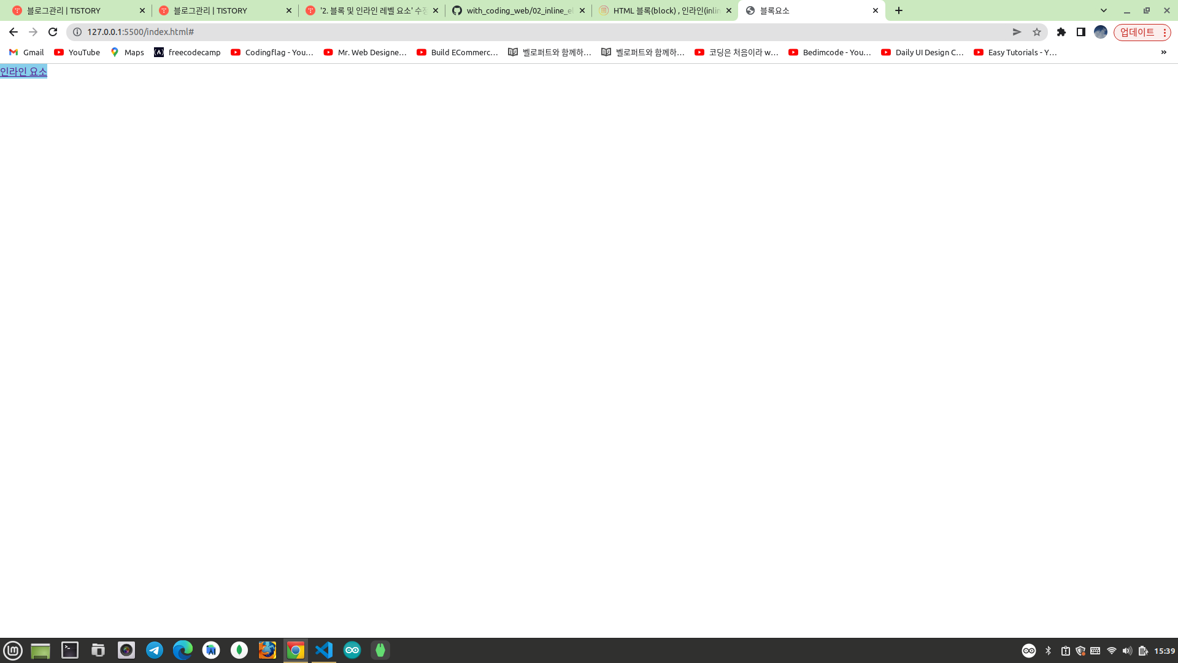Open a new tab with the plus button
Screen dimensions: 1178x663
tap(899, 10)
